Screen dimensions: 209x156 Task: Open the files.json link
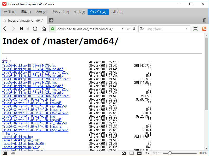[x=11, y=134]
